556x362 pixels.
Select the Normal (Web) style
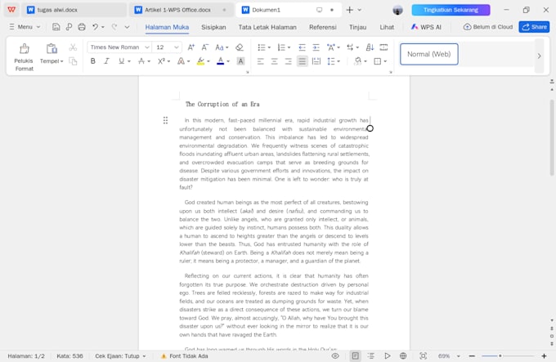(x=429, y=54)
